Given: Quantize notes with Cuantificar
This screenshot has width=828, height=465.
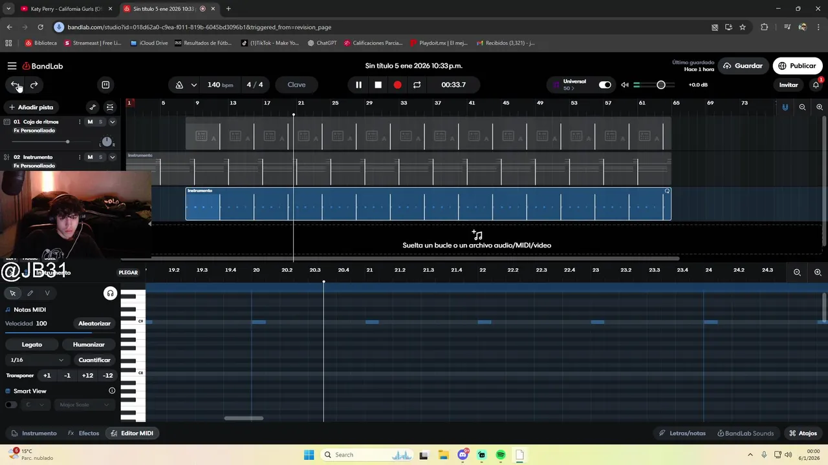Looking at the screenshot, I should pyautogui.click(x=94, y=360).
